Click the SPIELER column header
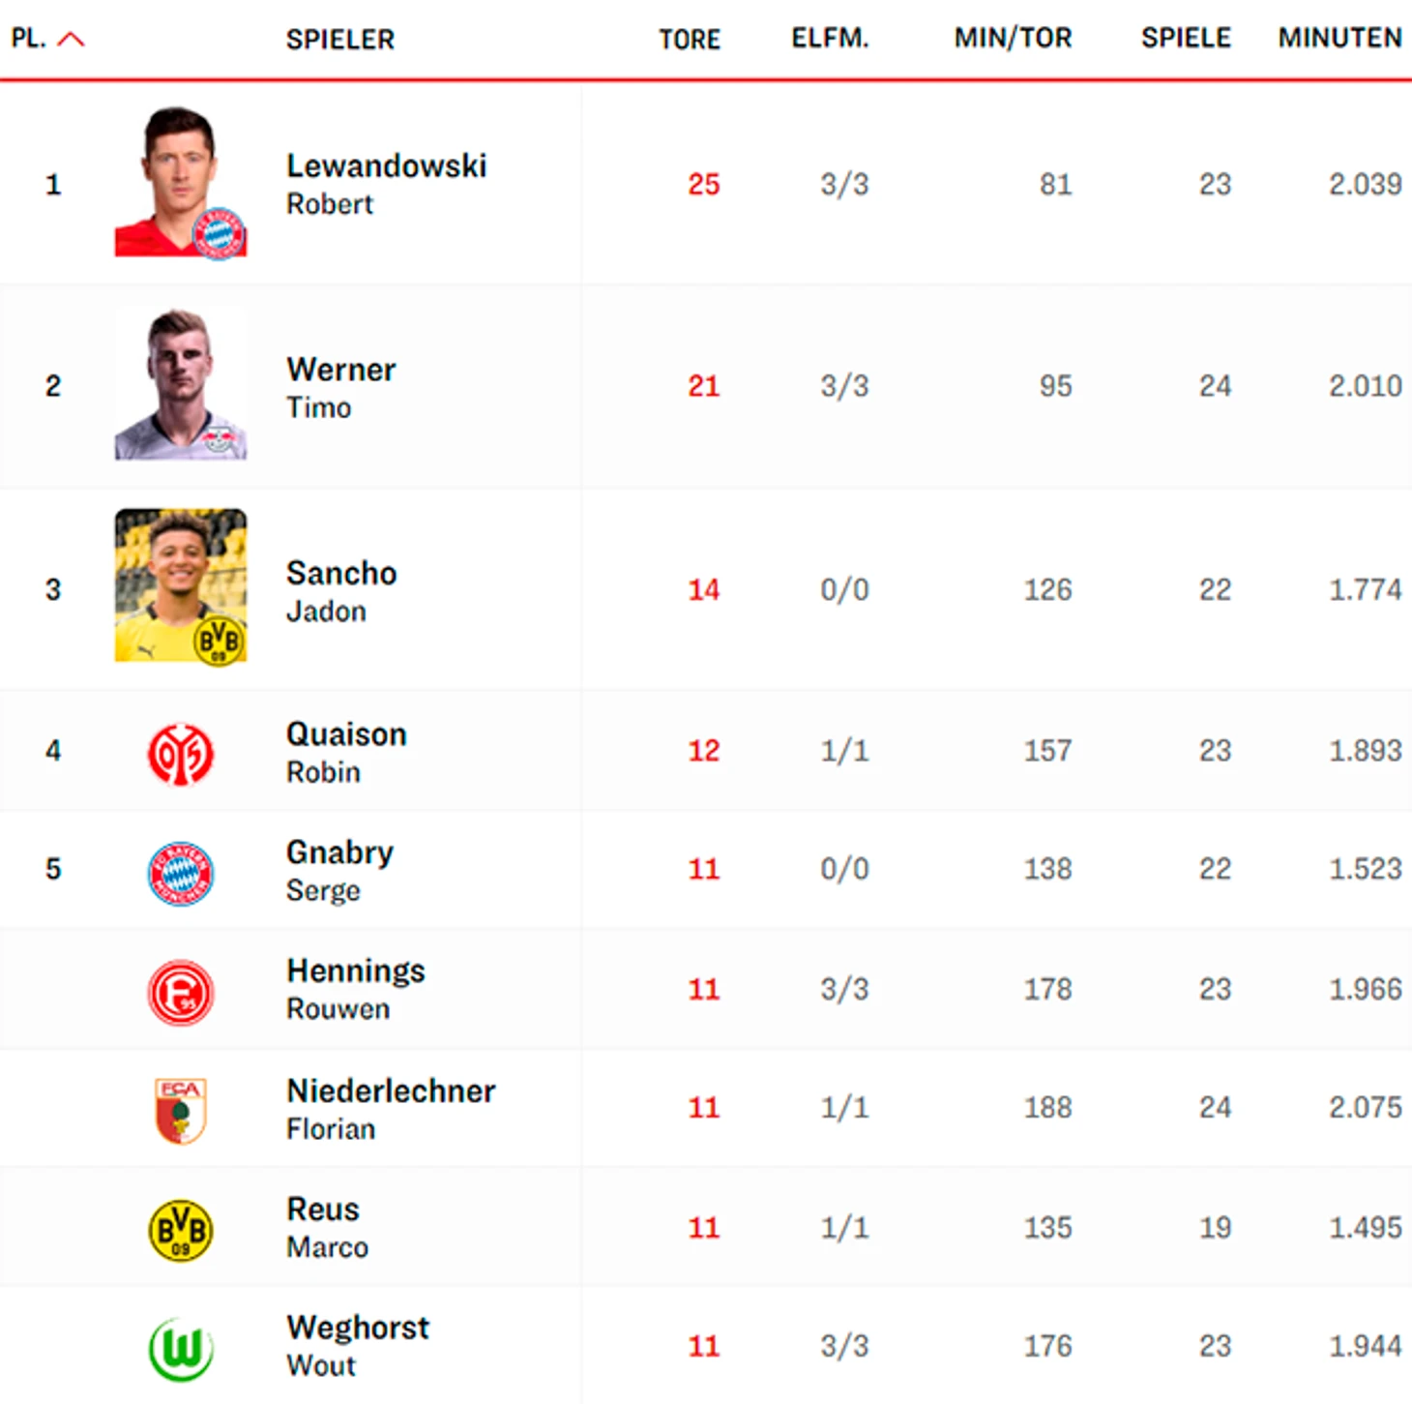The width and height of the screenshot is (1412, 1404). pyautogui.click(x=340, y=39)
